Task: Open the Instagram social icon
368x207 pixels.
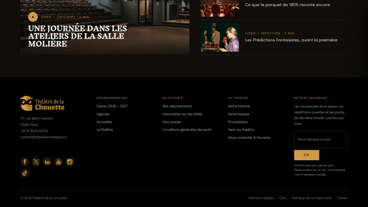Action: click(70, 162)
